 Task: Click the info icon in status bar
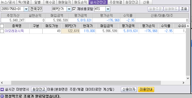coord(2,96)
